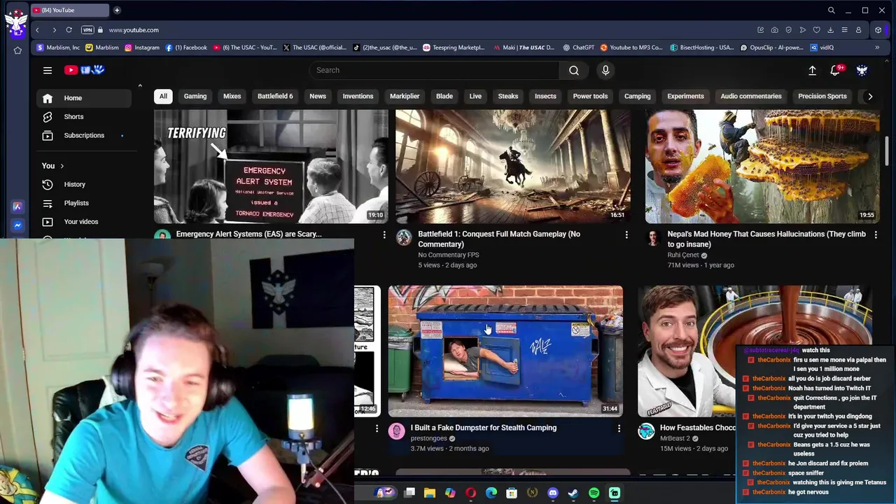Click the YouTube search input field
Screen dimensions: 896x504
434,70
